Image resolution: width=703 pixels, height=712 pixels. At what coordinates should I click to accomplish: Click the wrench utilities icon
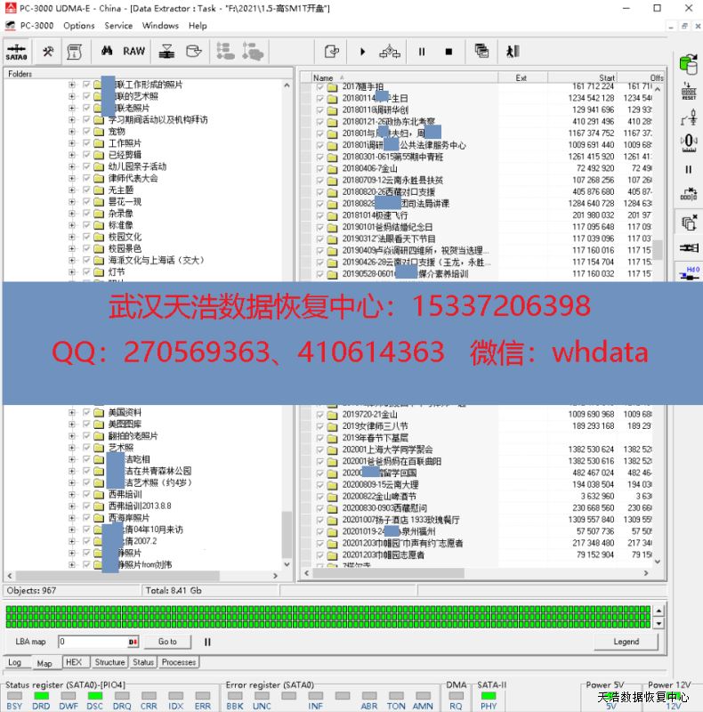[x=47, y=52]
